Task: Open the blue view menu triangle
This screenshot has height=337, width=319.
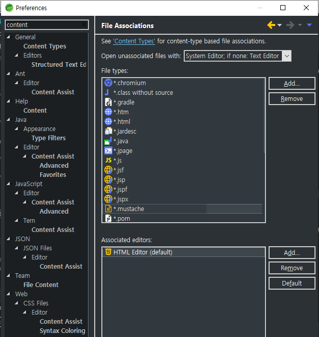Action: [309, 25]
